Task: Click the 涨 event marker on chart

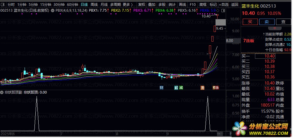Action: (217, 88)
